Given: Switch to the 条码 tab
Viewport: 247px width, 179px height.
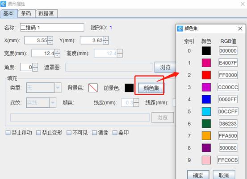Looking at the screenshot, I should (x=26, y=13).
